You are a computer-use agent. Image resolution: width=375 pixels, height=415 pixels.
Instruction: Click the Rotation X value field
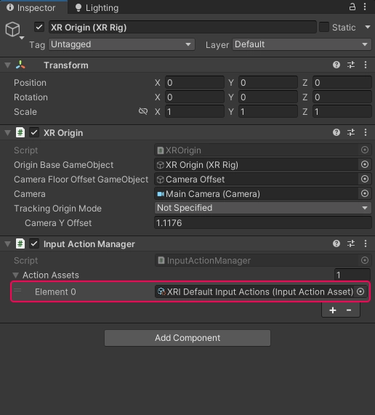pyautogui.click(x=195, y=97)
